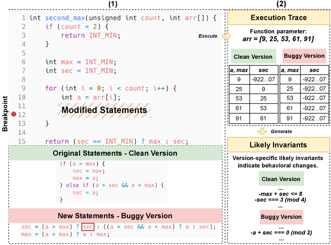Click the Original Statements - Clean Version banner
Viewport: 331px width, 245px height.
pos(115,153)
